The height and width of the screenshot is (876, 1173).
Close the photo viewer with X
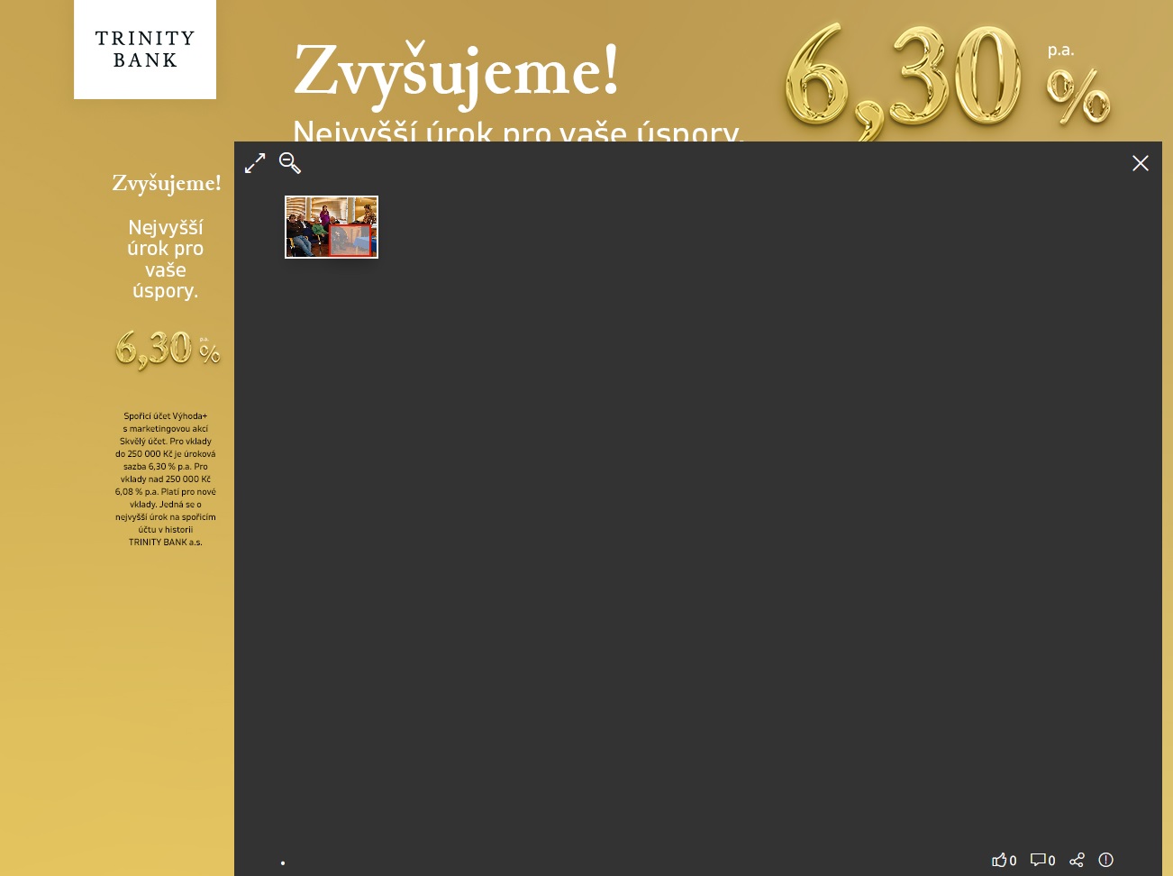tap(1141, 163)
